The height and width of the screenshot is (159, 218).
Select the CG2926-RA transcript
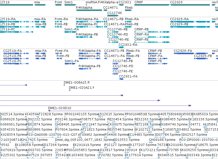pos(190,22)
